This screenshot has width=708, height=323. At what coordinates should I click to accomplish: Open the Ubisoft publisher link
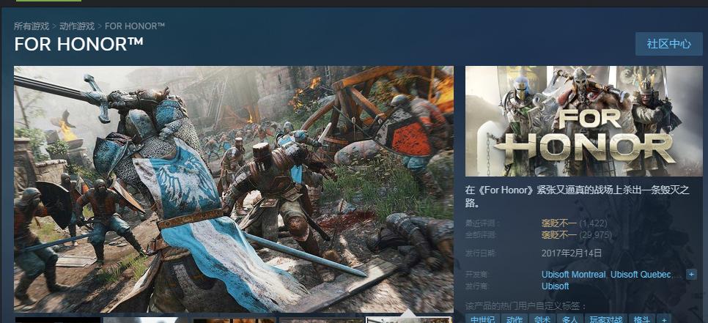tap(555, 286)
